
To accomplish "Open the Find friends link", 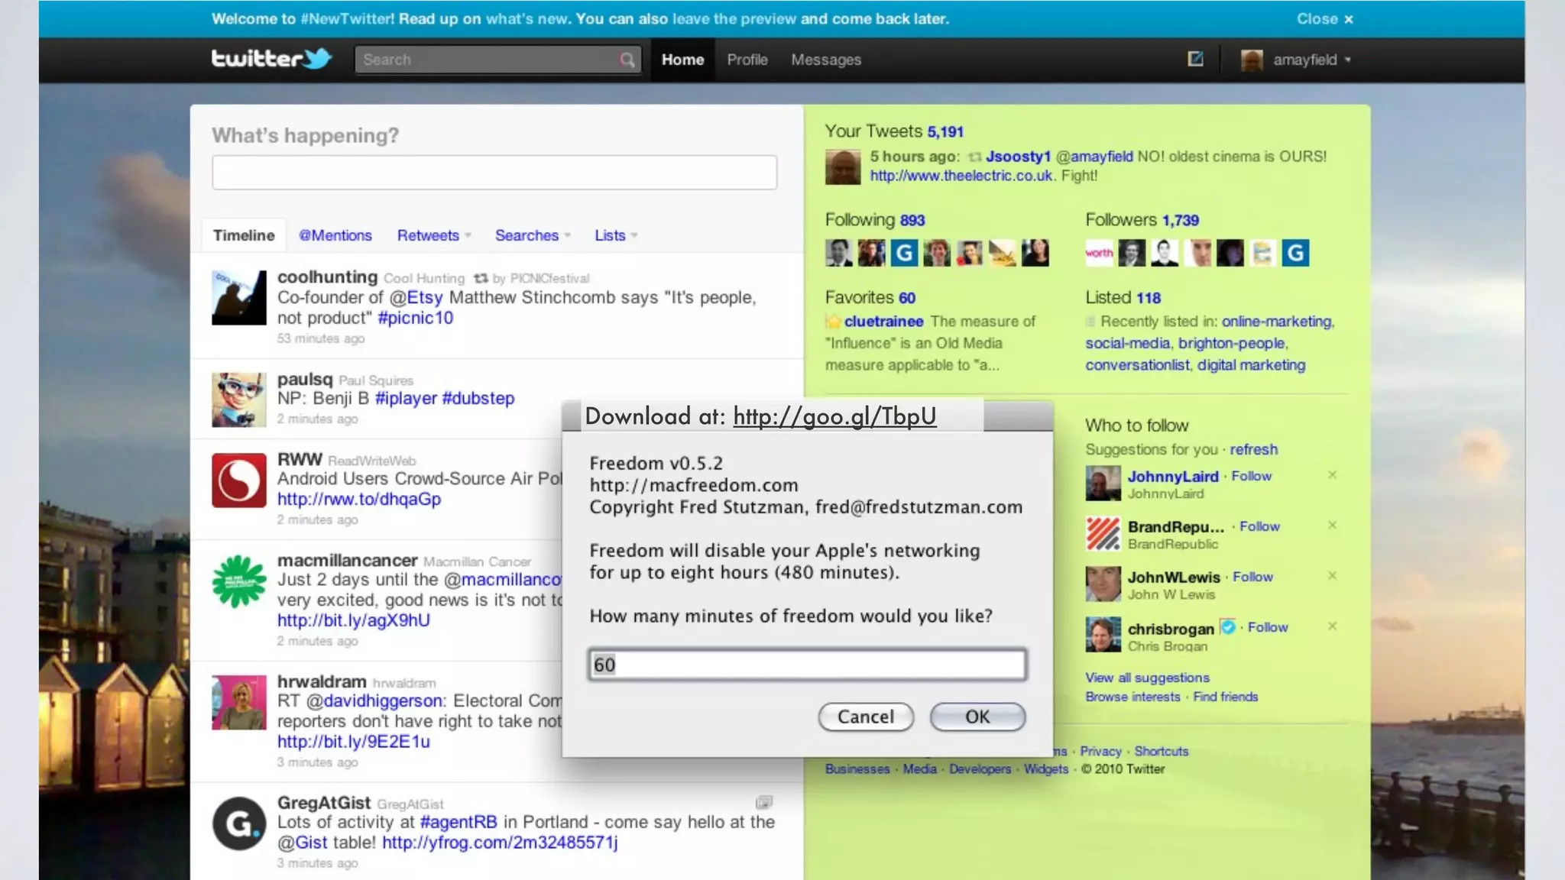I will click(1225, 697).
